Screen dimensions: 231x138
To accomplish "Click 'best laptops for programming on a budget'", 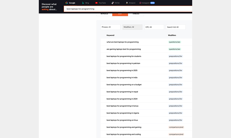I will [124, 85].
